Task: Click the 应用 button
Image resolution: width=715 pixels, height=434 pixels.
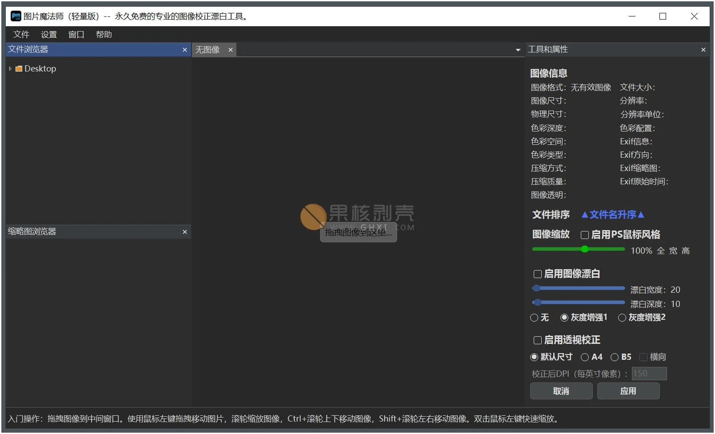Action: point(628,391)
